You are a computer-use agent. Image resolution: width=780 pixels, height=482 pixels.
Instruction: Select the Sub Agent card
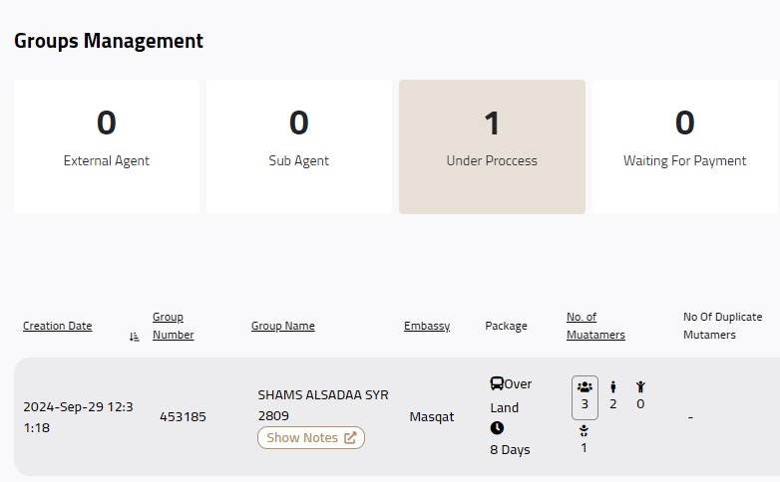299,146
